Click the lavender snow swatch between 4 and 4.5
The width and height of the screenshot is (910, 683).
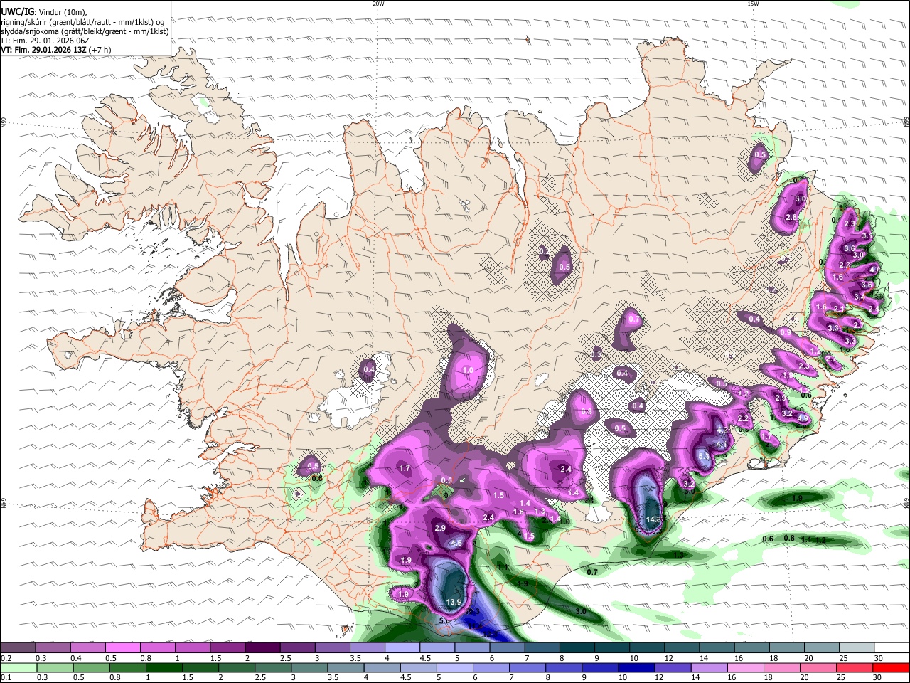[402, 648]
